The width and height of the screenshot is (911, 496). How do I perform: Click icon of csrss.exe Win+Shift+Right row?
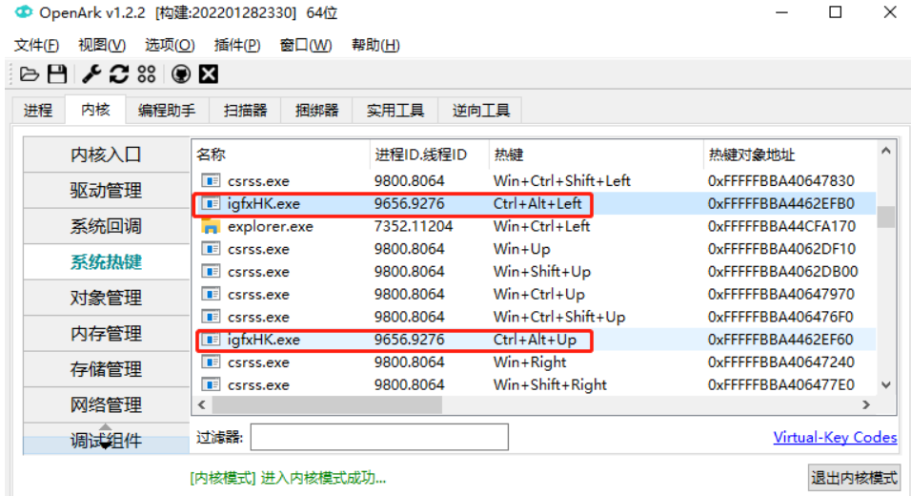point(211,385)
